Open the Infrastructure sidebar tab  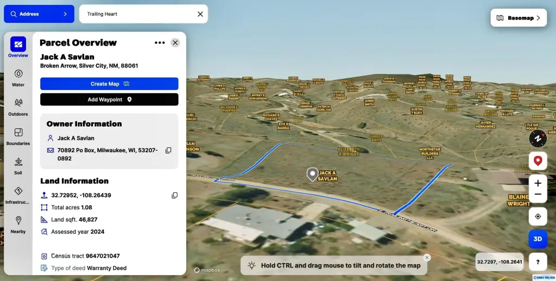tap(18, 196)
